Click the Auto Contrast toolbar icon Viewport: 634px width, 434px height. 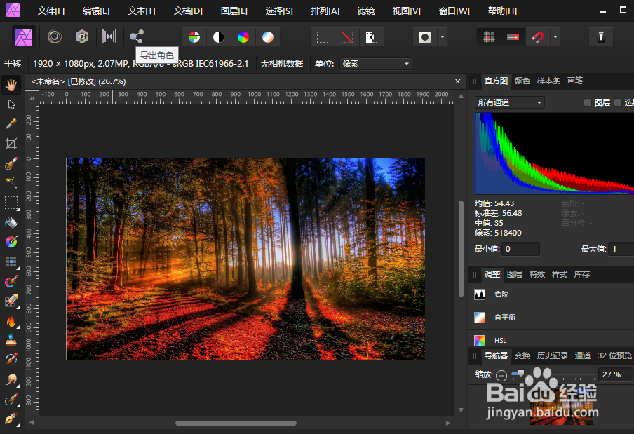217,36
